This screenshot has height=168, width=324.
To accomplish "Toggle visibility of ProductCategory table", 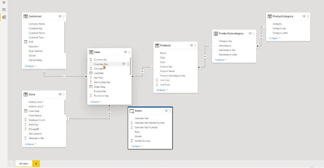I will coord(304,16).
